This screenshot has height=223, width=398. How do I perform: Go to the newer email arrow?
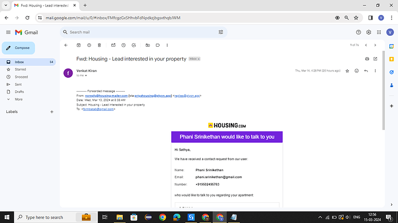(x=366, y=45)
